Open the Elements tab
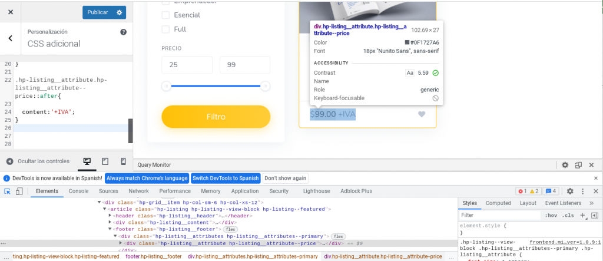 tap(47, 191)
